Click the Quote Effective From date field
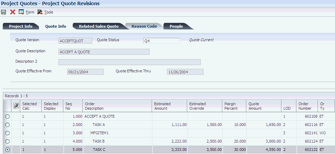Viewport: 335px width, 154px height. tap(85, 72)
